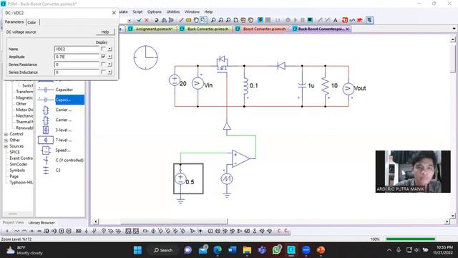The image size is (458, 258).
Task: Switch to Buck Converter.psimsch tab
Action: [205, 29]
